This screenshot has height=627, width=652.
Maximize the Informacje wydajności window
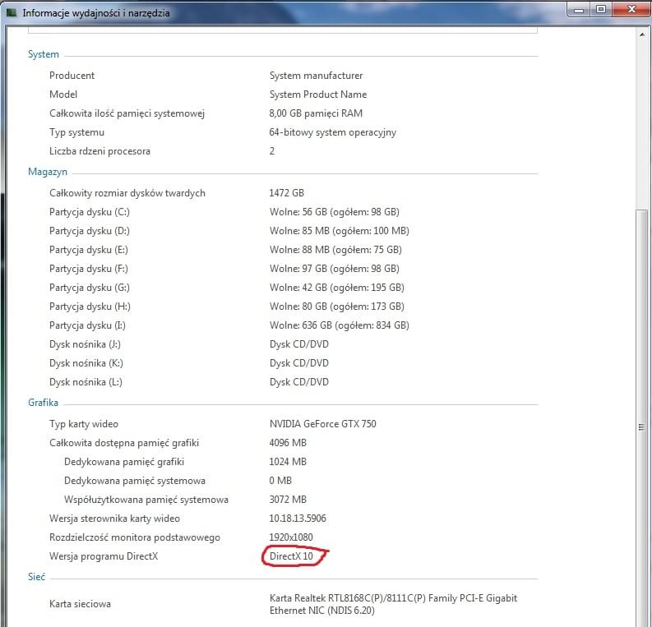[600, 10]
